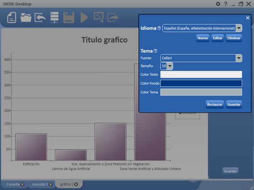The width and height of the screenshot is (254, 190).
Task: Click the server database icon
Action: tap(54, 18)
